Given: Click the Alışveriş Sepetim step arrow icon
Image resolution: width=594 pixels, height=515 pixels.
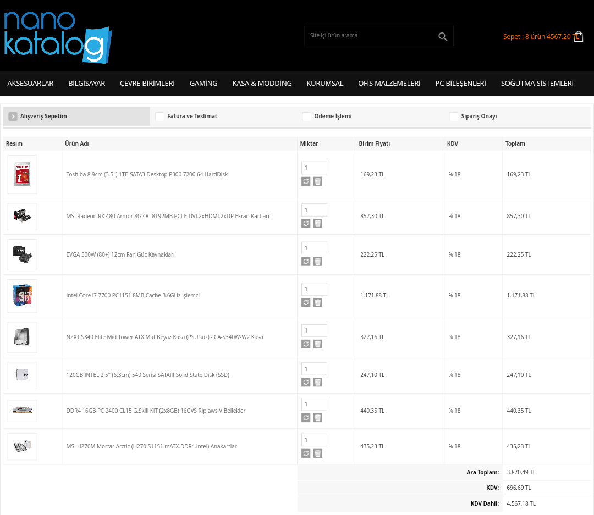Looking at the screenshot, I should pyautogui.click(x=13, y=117).
